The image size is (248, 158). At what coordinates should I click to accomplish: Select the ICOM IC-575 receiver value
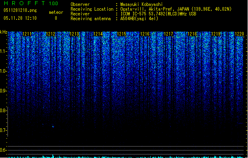158,14
